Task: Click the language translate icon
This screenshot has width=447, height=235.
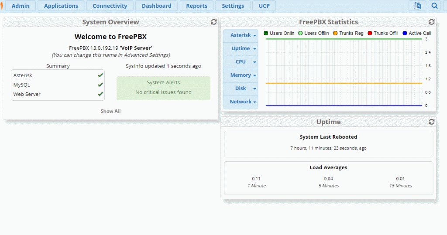Action: pyautogui.click(x=417, y=6)
